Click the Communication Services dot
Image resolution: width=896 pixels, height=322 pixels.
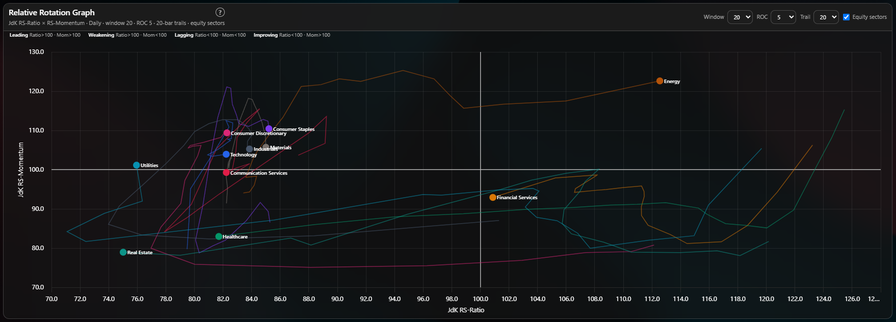[226, 173]
